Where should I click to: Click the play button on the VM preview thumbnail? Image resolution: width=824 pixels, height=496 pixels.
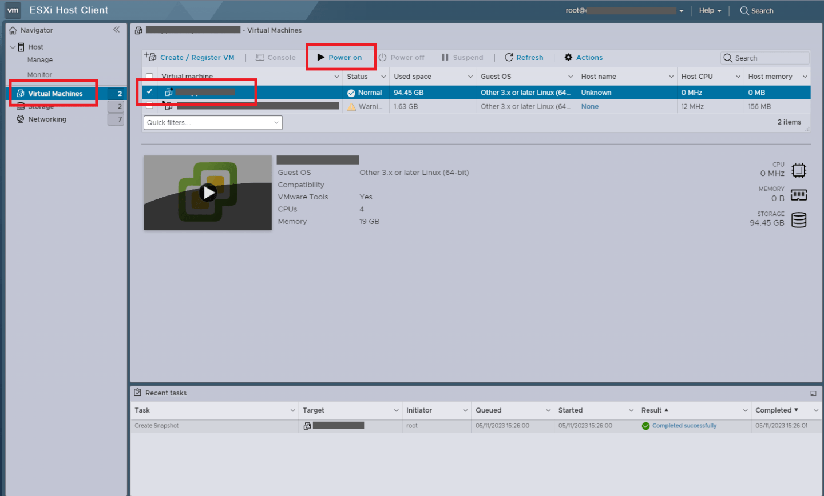[x=208, y=193]
